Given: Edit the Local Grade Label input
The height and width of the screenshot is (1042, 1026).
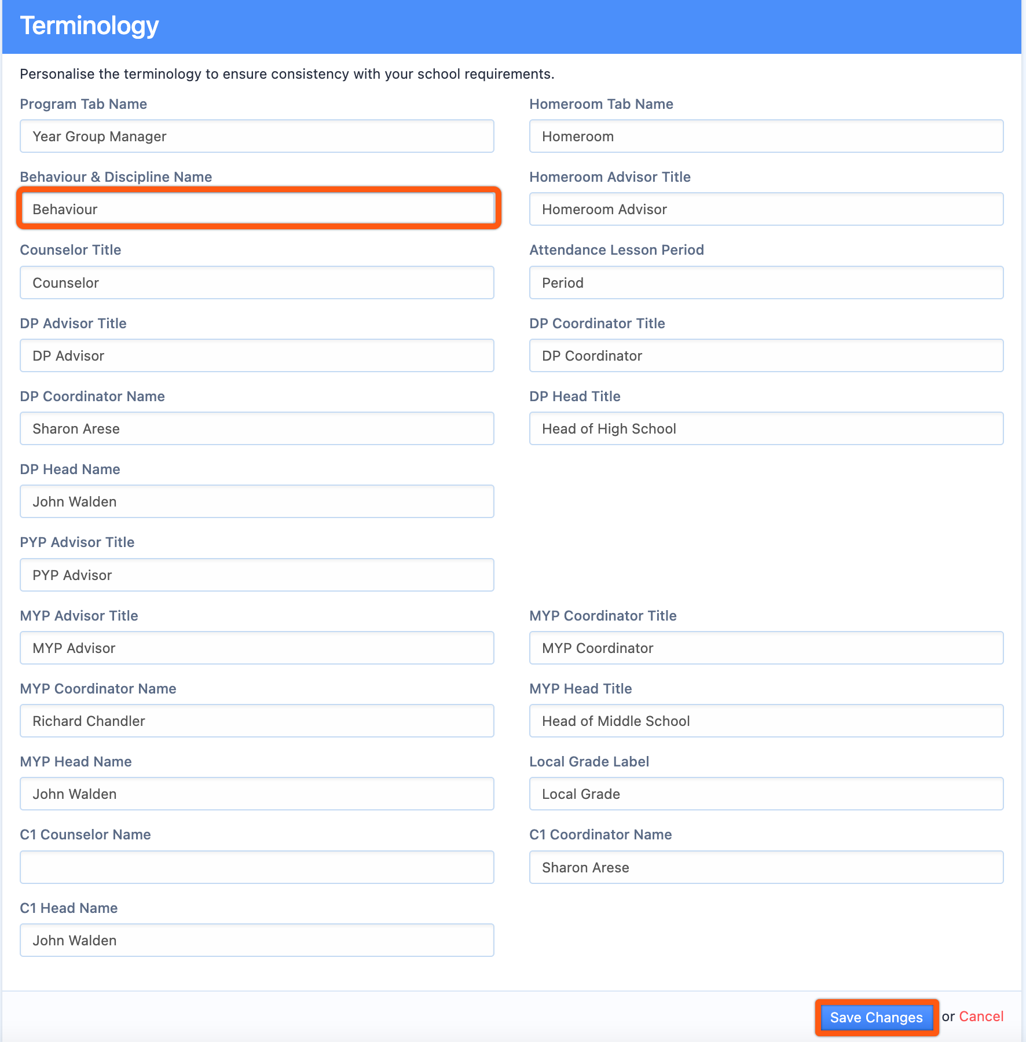Looking at the screenshot, I should pyautogui.click(x=766, y=794).
